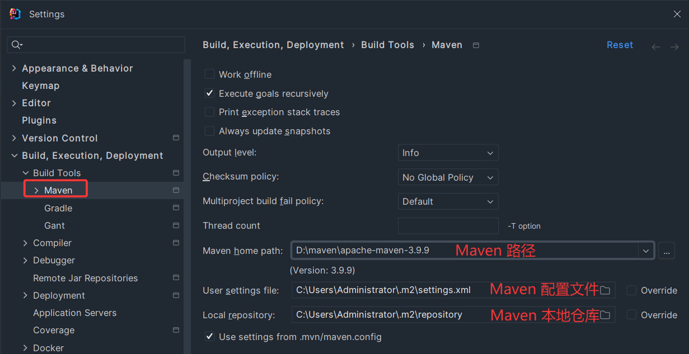Browse folder icon for User settings file
689x354 pixels.
click(x=605, y=290)
